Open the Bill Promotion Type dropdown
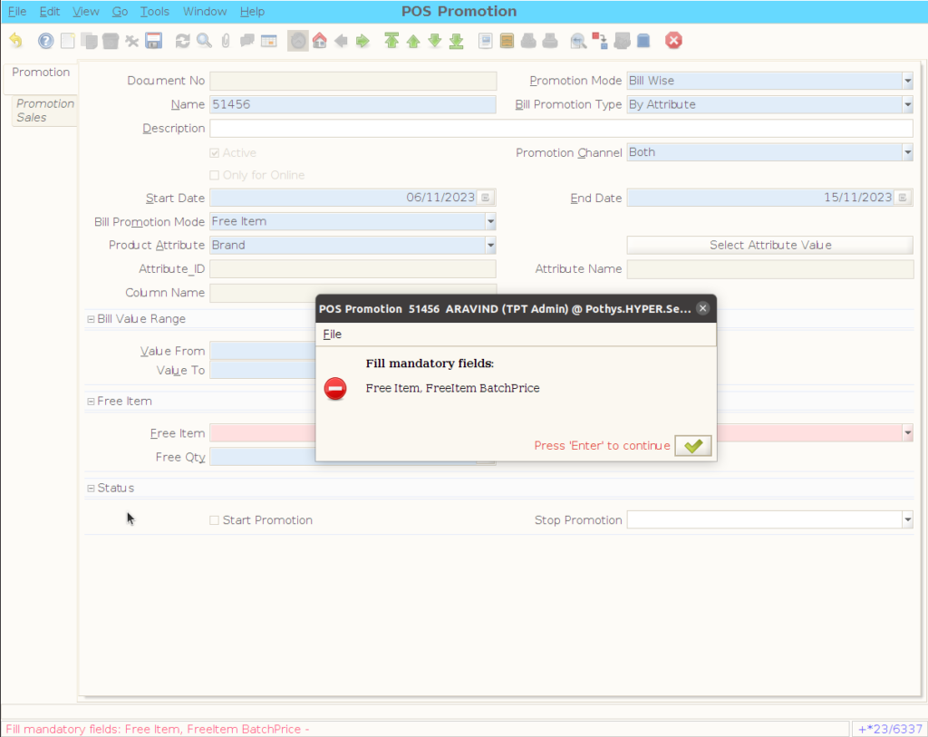Screen dimensions: 928x737 (x=907, y=105)
